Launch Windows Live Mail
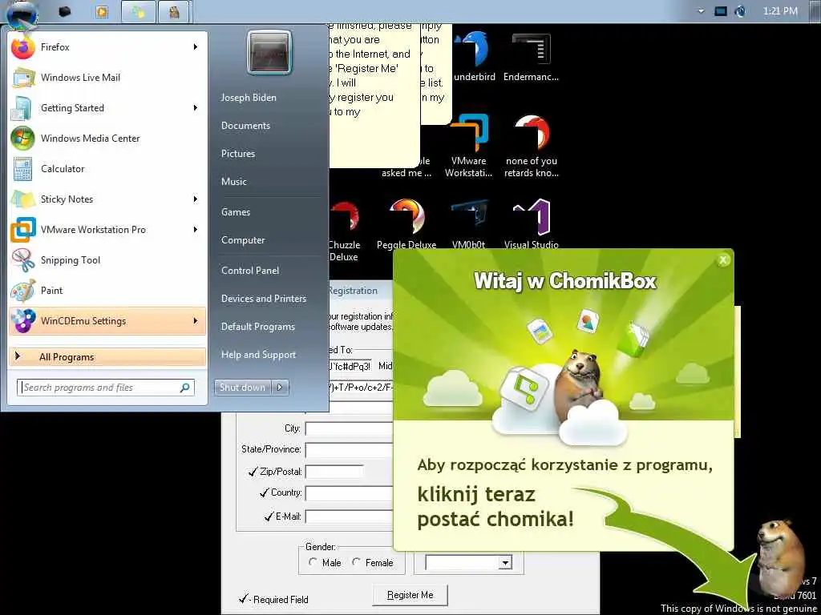 coord(107,78)
